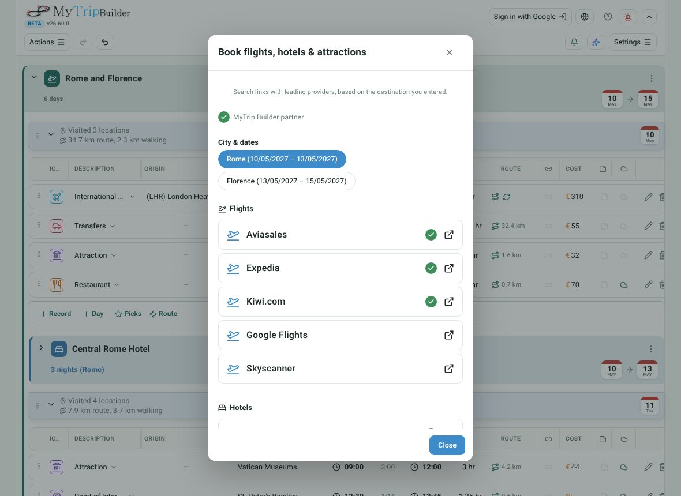681x496 pixels.
Task: Open the notifications bell icon
Action: coord(574,42)
